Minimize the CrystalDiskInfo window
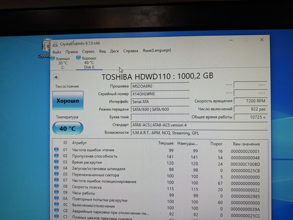This screenshot has height=220, width=293. (231, 40)
